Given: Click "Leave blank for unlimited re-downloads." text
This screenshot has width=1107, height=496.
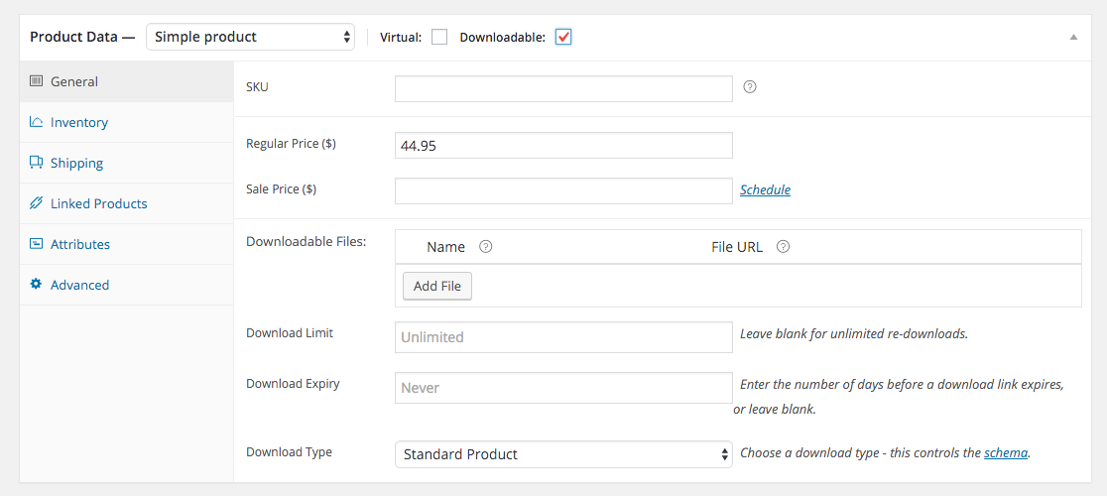Looking at the screenshot, I should pyautogui.click(x=853, y=333).
